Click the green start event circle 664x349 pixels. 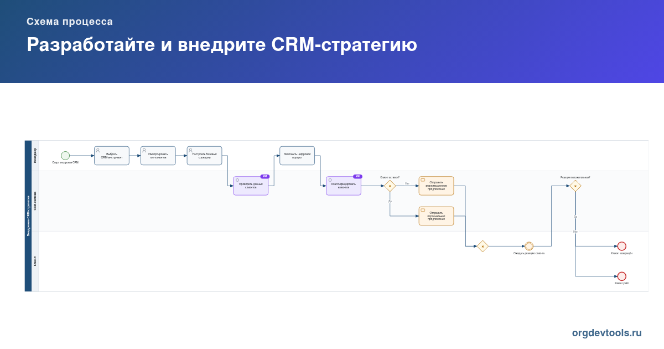tap(65, 156)
